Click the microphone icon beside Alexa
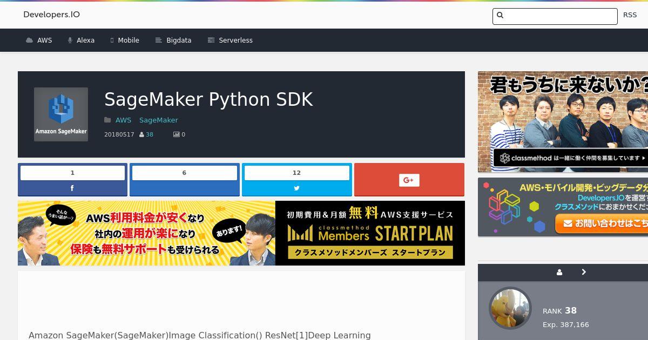This screenshot has width=648, height=340. tap(70, 40)
